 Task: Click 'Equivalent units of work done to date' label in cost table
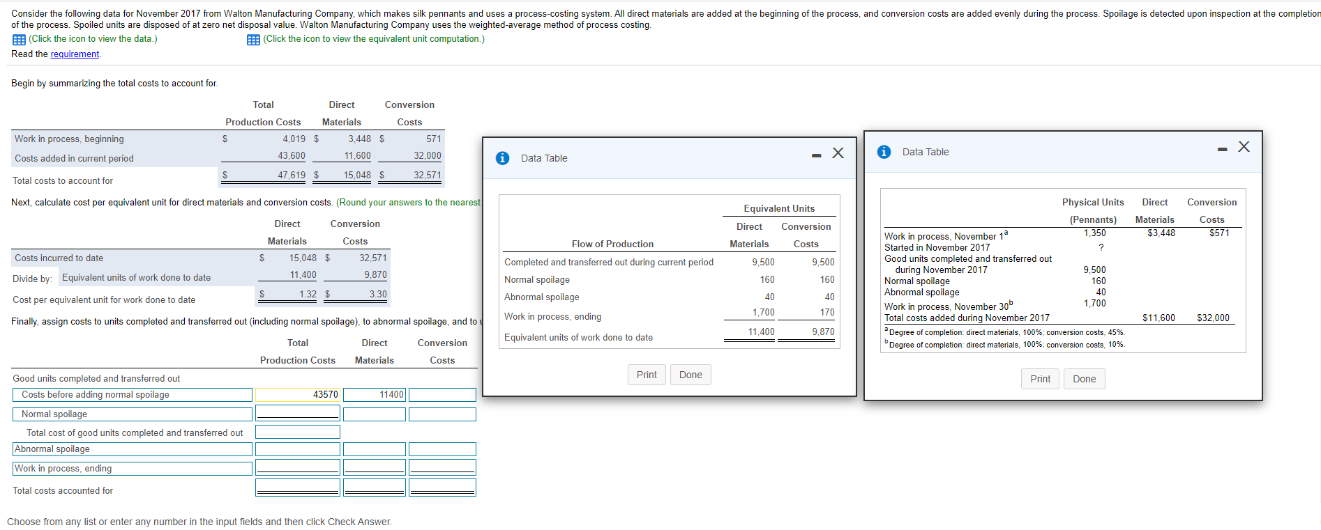(136, 278)
